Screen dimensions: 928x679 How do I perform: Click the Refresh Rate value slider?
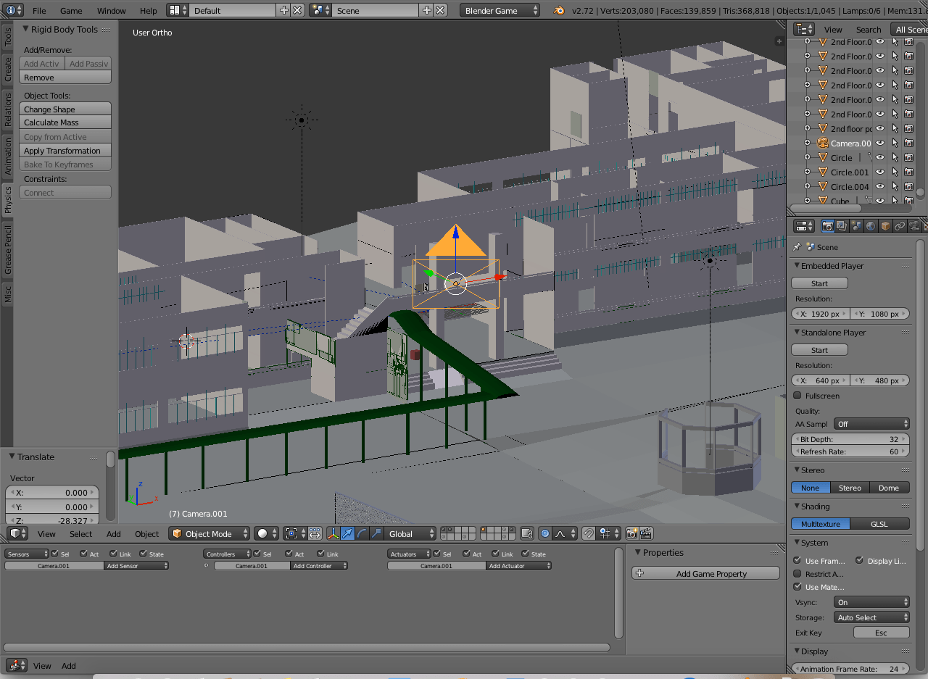click(850, 451)
